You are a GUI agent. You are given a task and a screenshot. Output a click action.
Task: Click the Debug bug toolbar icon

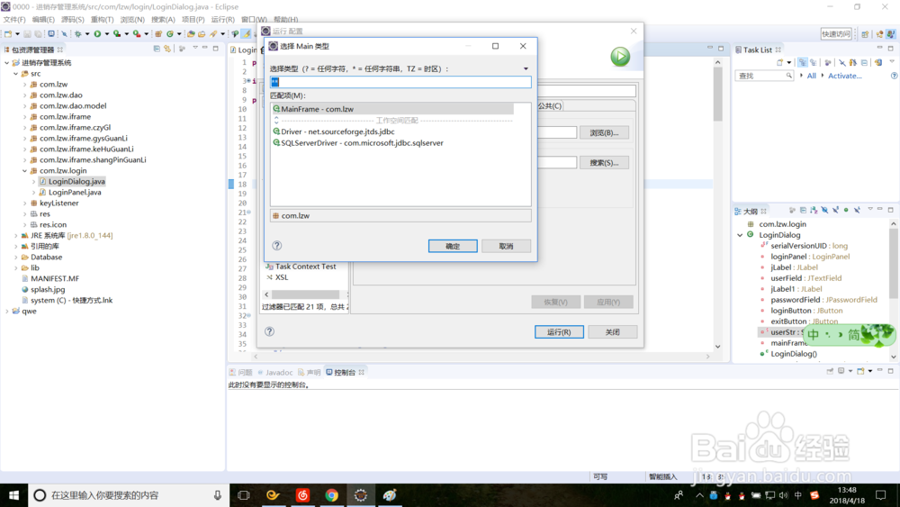point(78,34)
